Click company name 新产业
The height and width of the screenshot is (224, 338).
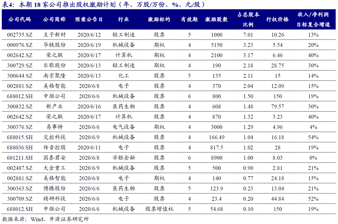tap(54, 106)
